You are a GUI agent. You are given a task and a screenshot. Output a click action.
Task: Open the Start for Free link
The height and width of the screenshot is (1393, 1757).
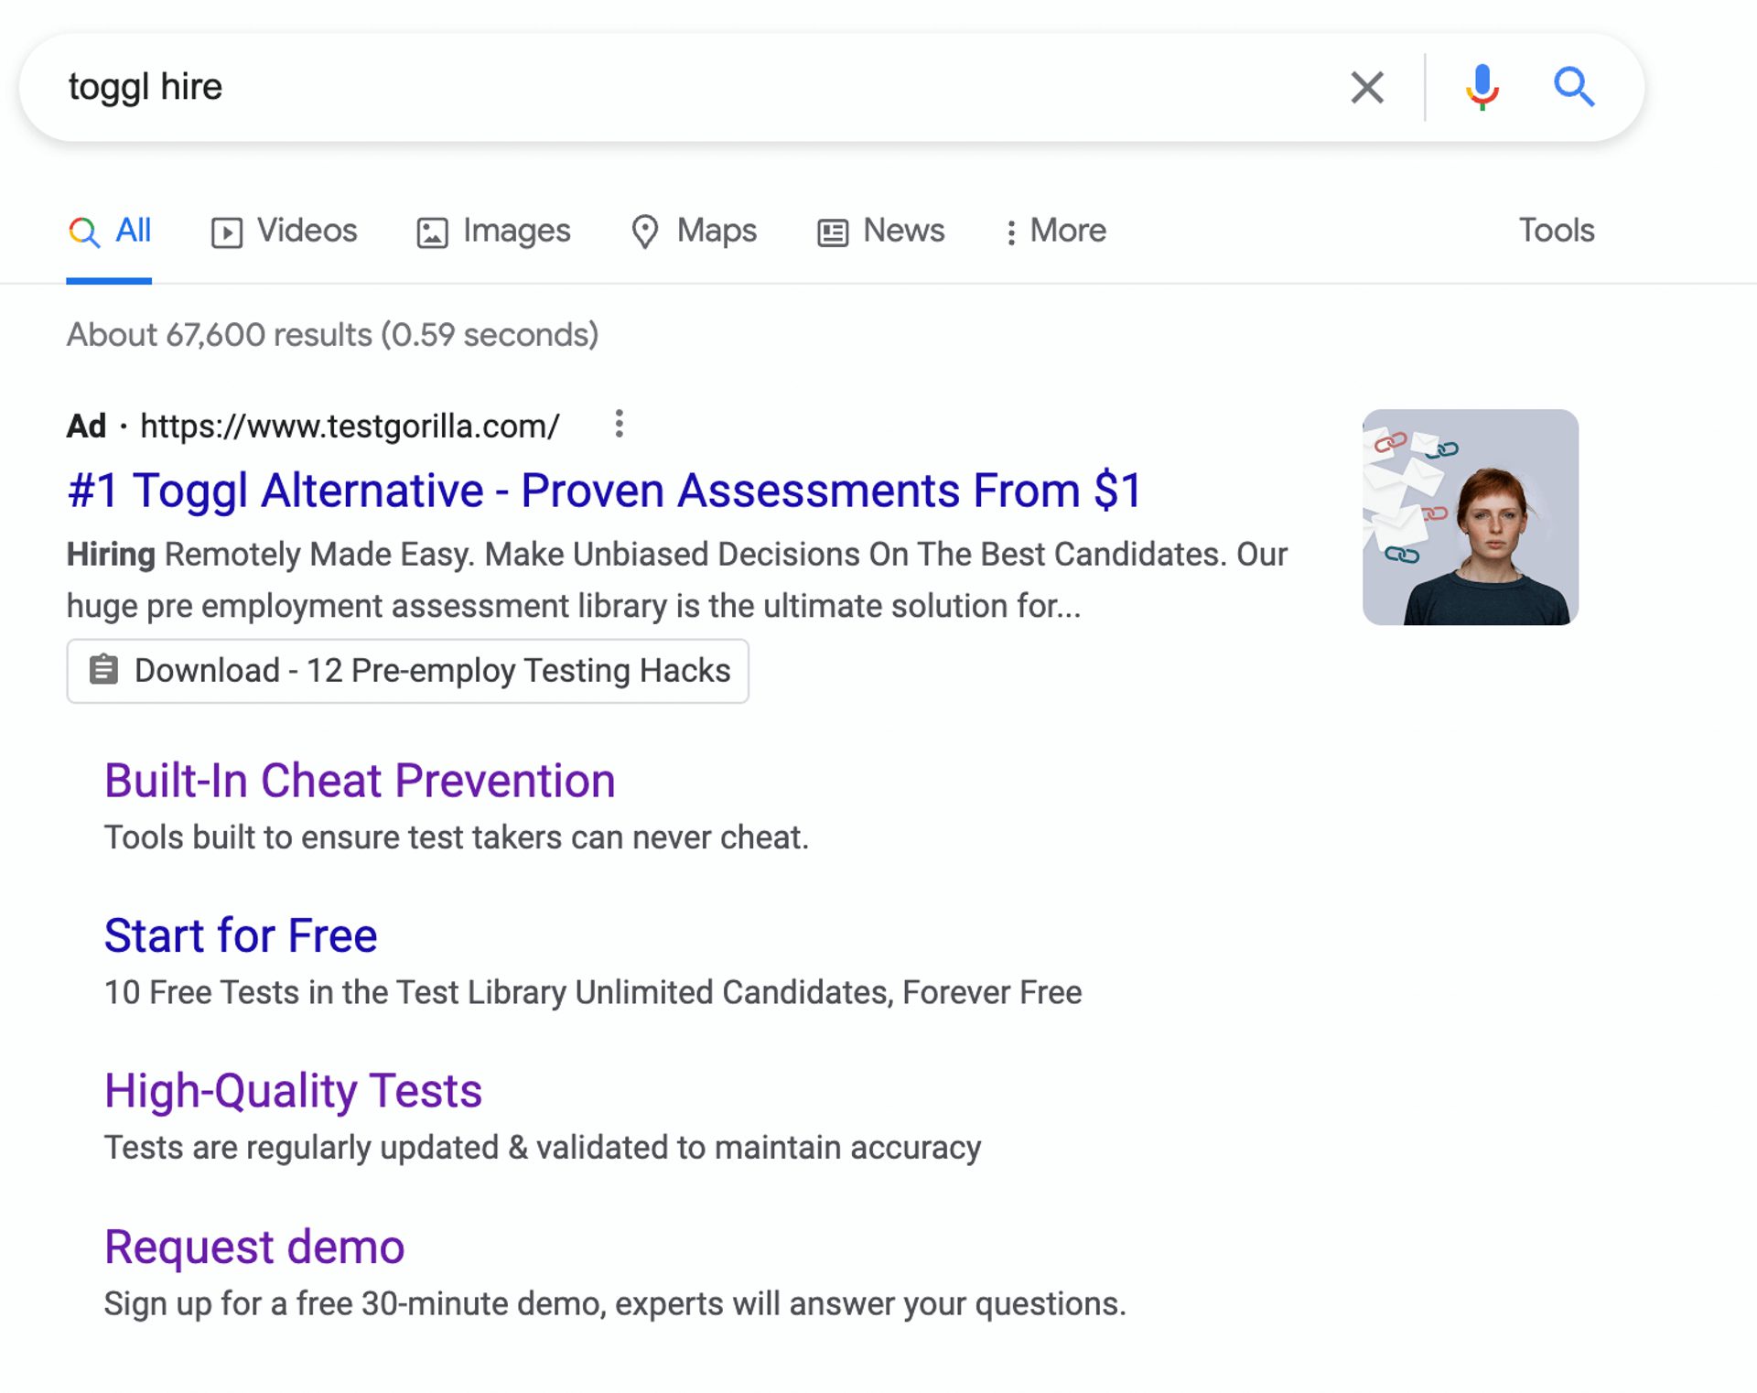coord(241,934)
